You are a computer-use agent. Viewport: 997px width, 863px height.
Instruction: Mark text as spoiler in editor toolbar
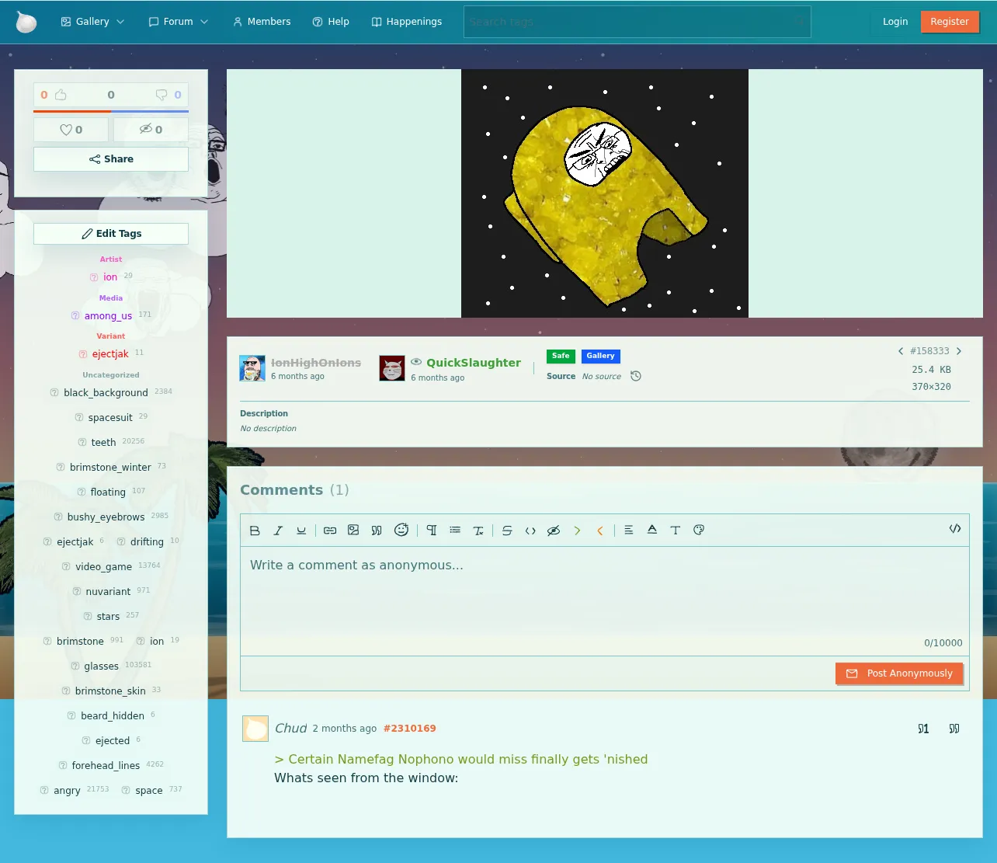(554, 531)
